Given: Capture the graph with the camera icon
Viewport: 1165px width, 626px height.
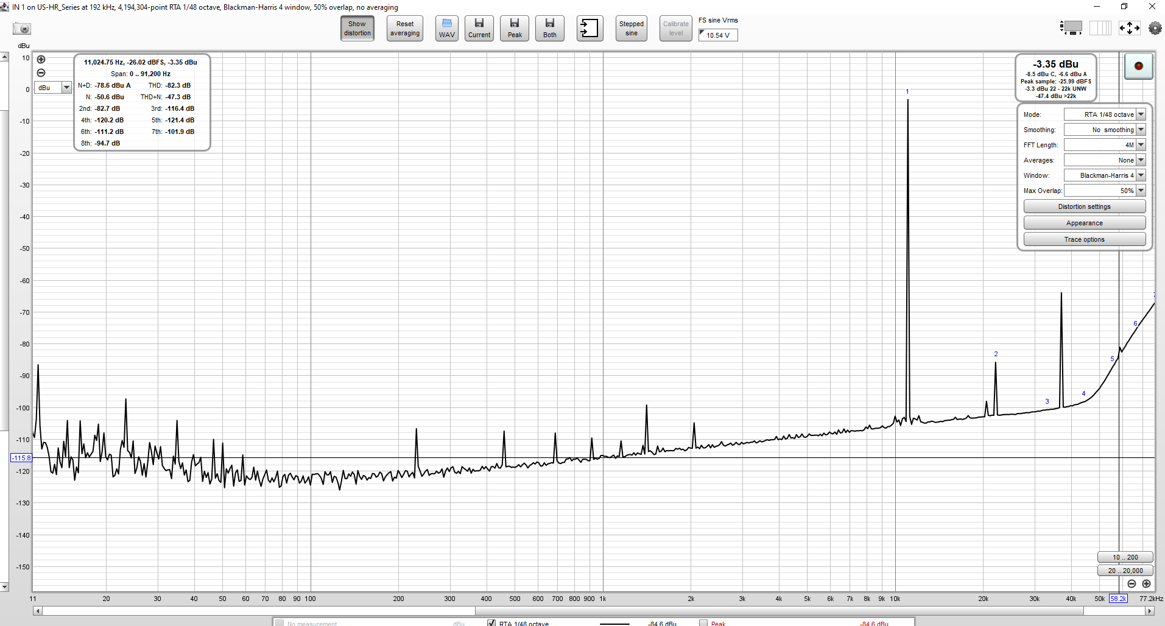Looking at the screenshot, I should pyautogui.click(x=22, y=29).
